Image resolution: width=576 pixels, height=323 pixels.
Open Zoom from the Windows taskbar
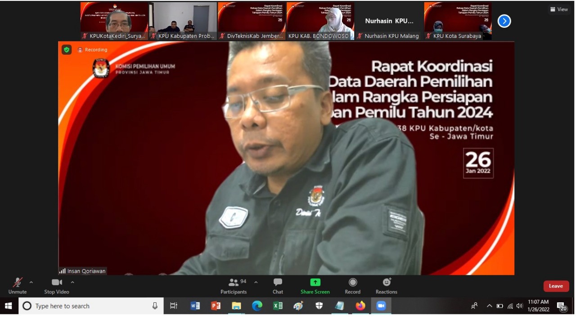(x=381, y=306)
